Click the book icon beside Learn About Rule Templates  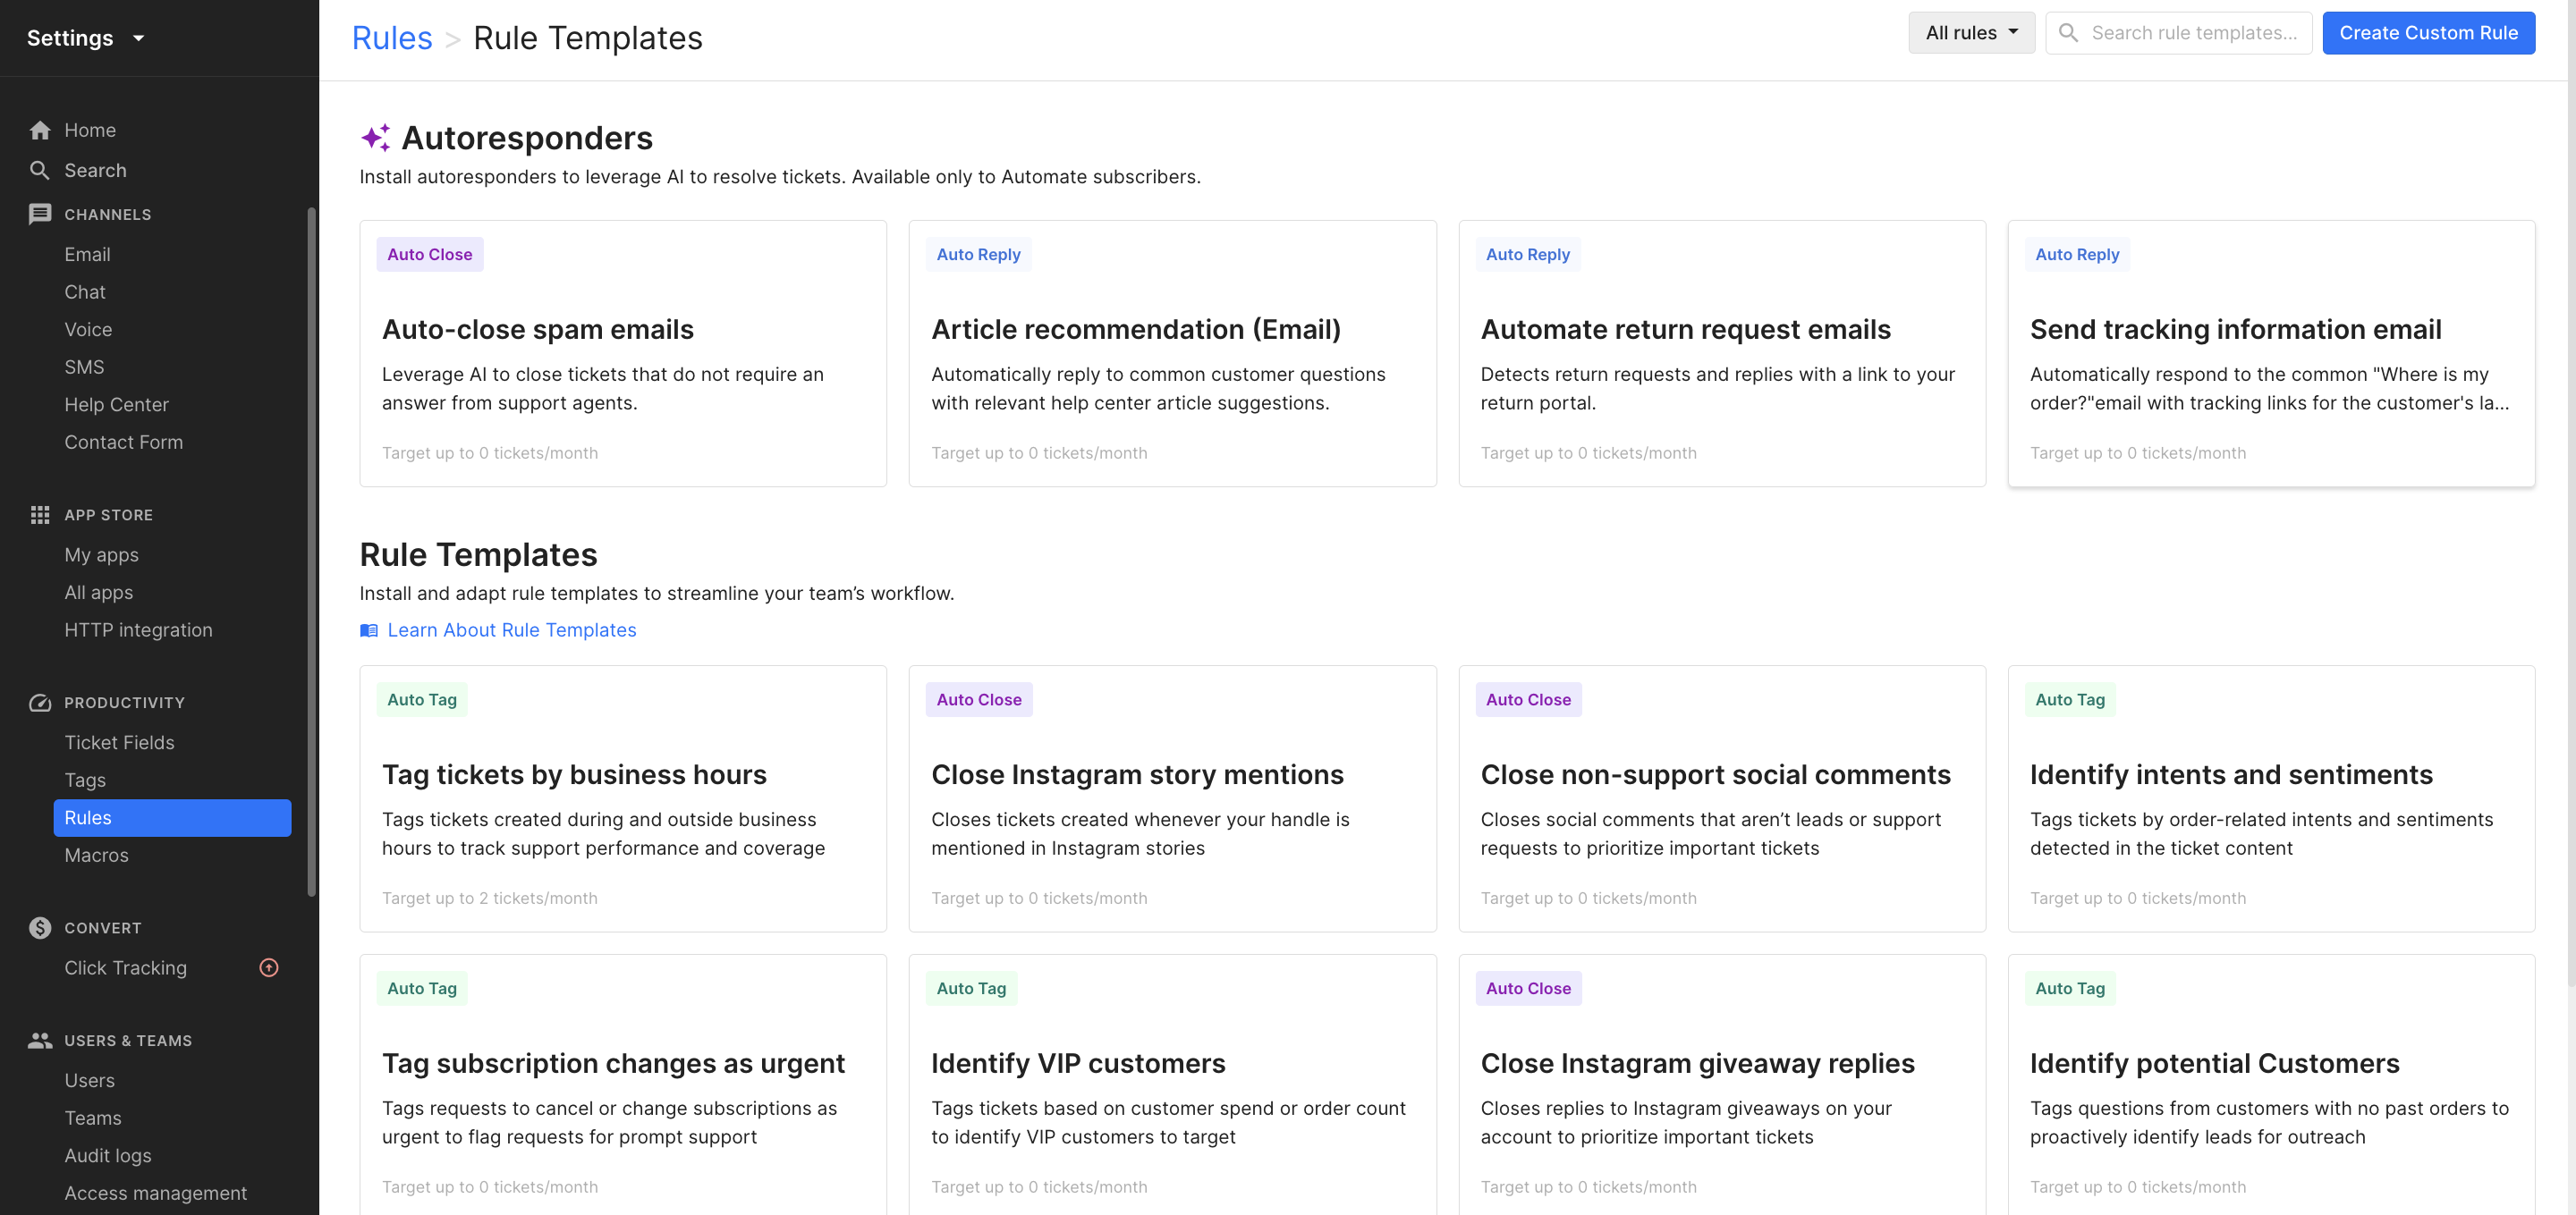coord(369,630)
